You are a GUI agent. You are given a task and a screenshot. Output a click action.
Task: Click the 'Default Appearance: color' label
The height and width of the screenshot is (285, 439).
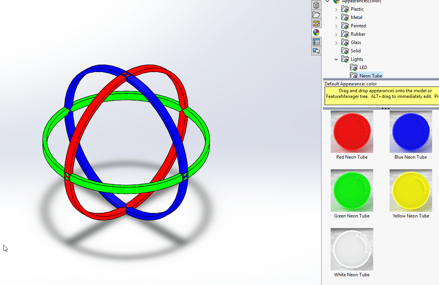(x=350, y=84)
